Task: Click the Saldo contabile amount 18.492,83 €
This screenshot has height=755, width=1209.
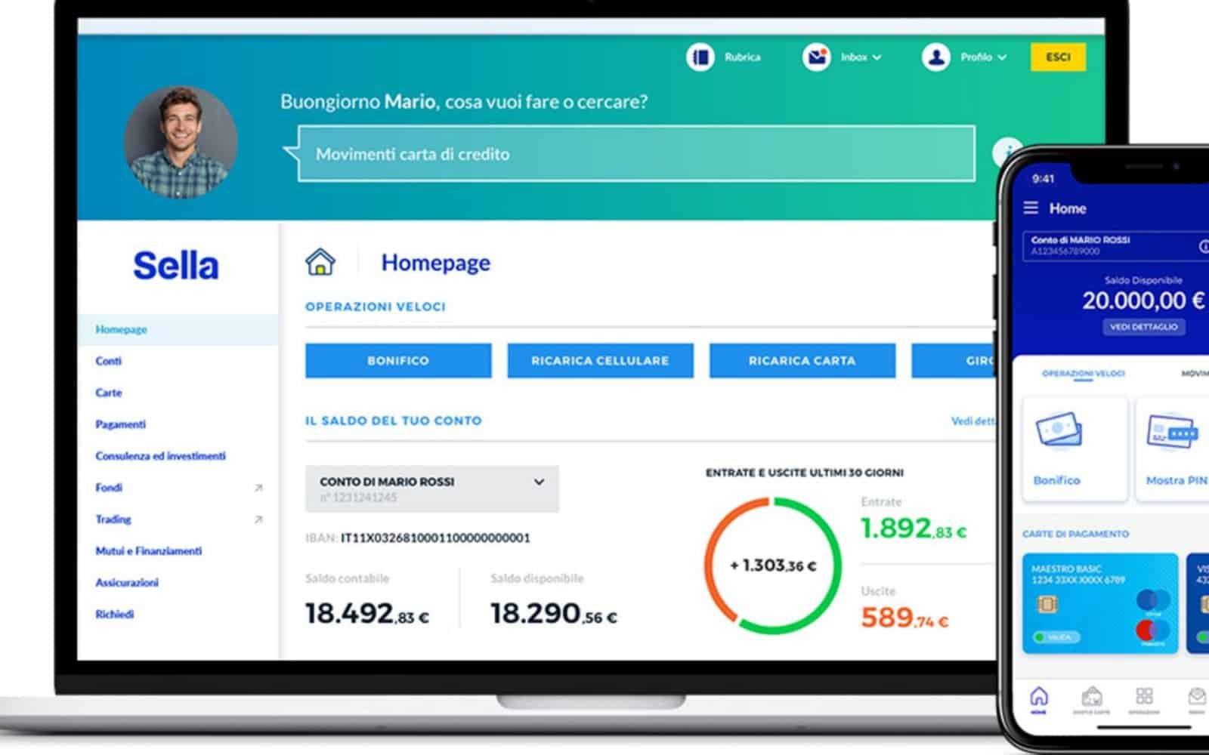Action: [x=367, y=613]
